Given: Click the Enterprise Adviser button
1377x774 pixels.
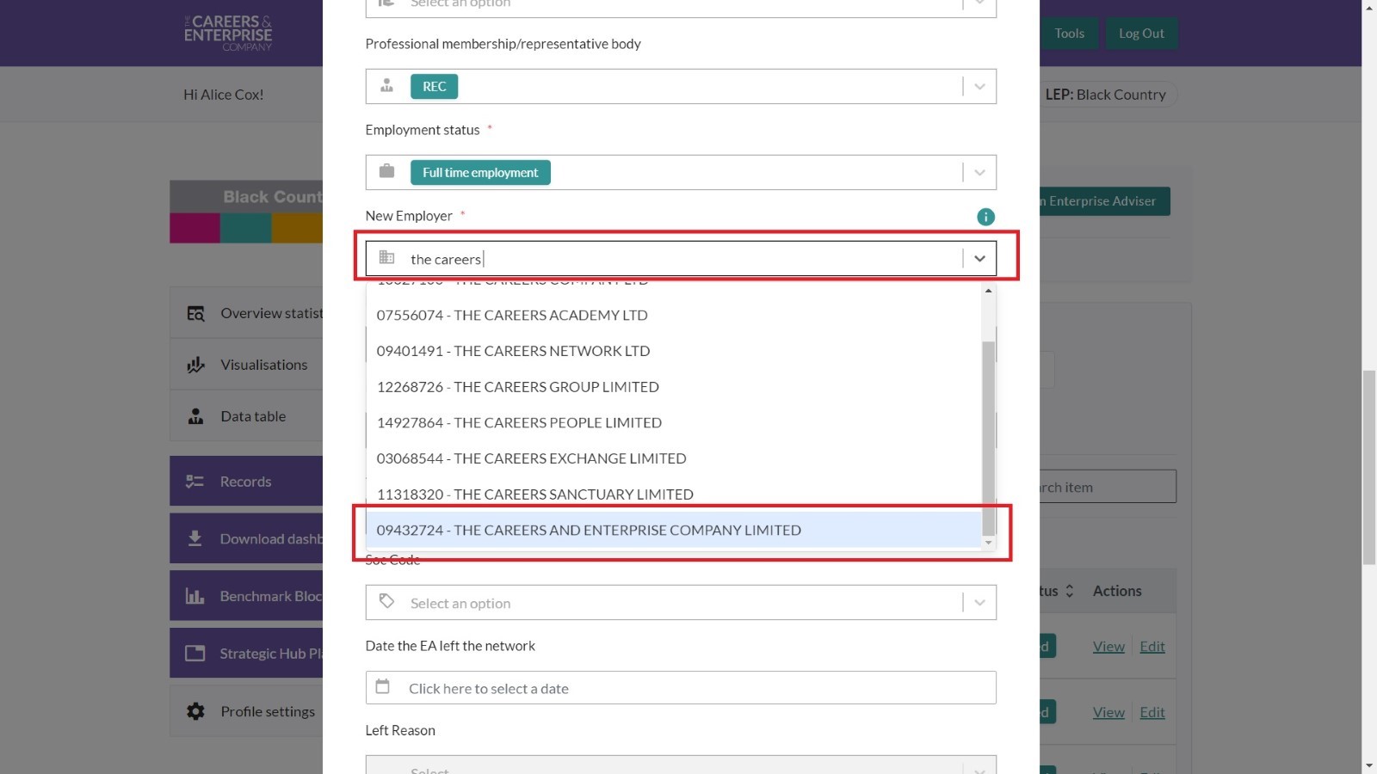Looking at the screenshot, I should coord(1104,201).
